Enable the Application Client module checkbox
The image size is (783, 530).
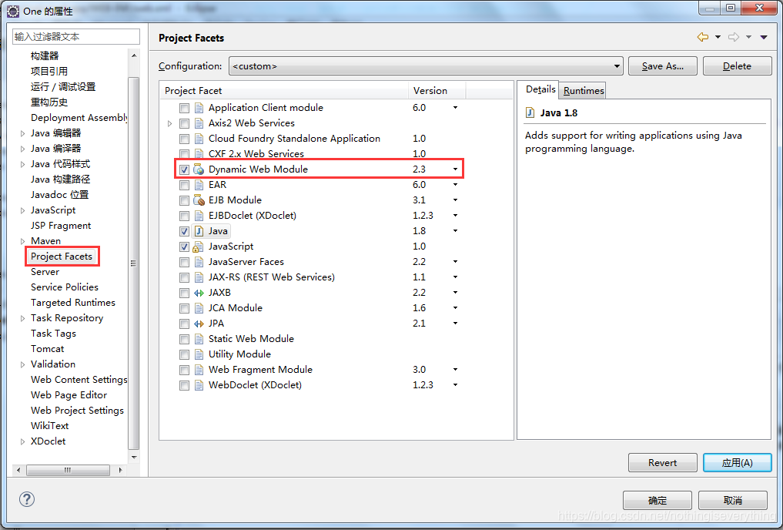click(184, 108)
